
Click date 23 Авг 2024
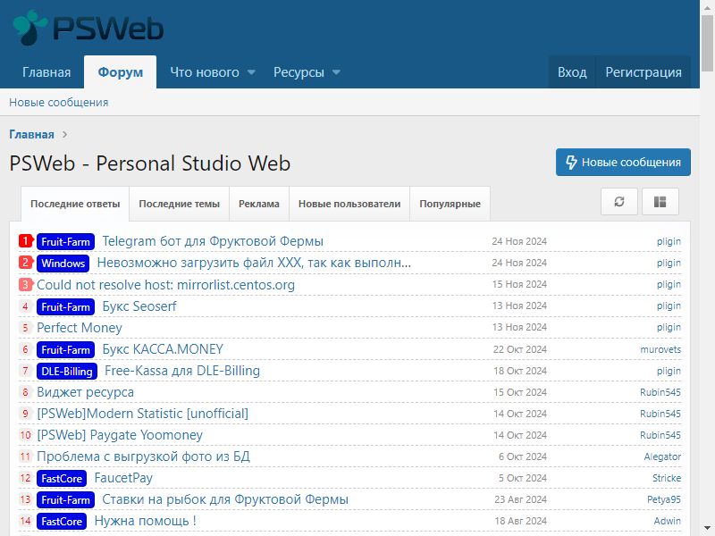click(x=520, y=499)
